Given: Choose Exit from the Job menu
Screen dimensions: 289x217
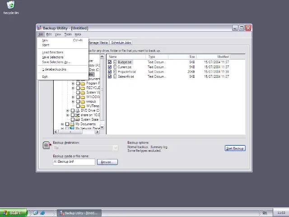Looking at the screenshot, I should [x=62, y=76].
